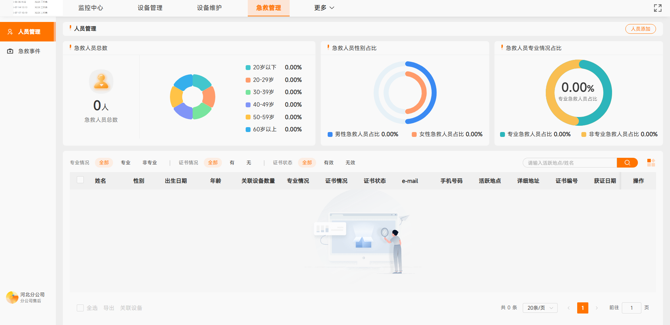The height and width of the screenshot is (325, 670).
Task: Toggle 专业急救人员占比 legend item
Action: (x=535, y=134)
